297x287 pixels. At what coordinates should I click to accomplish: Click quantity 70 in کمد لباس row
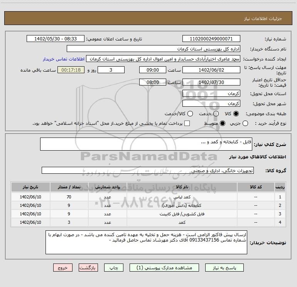tap(69, 197)
